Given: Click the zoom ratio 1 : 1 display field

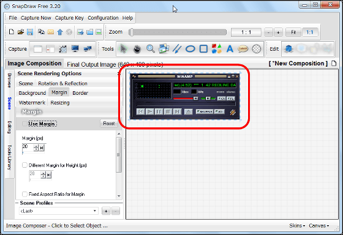Looking at the screenshot, I should (x=246, y=32).
